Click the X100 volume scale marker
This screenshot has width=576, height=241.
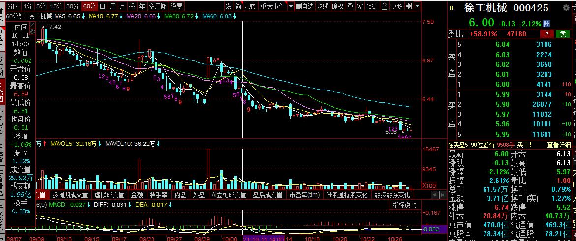(x=429, y=185)
